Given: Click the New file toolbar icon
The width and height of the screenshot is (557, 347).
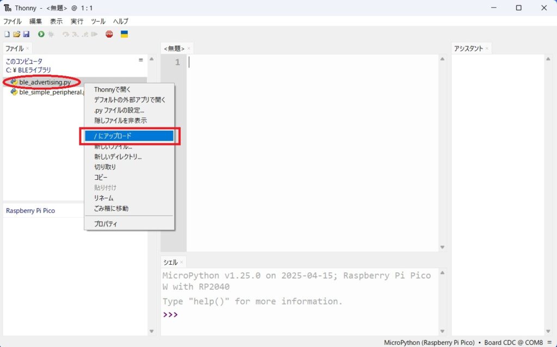Looking at the screenshot, I should pos(7,34).
